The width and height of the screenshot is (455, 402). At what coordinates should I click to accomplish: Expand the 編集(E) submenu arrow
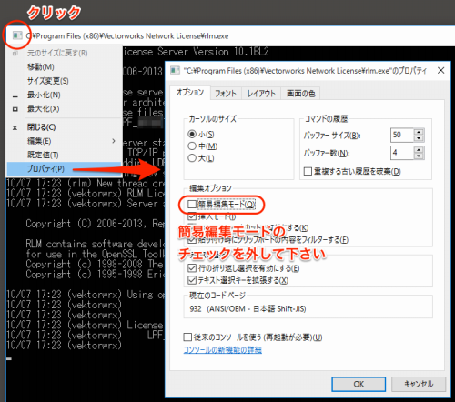(x=114, y=141)
